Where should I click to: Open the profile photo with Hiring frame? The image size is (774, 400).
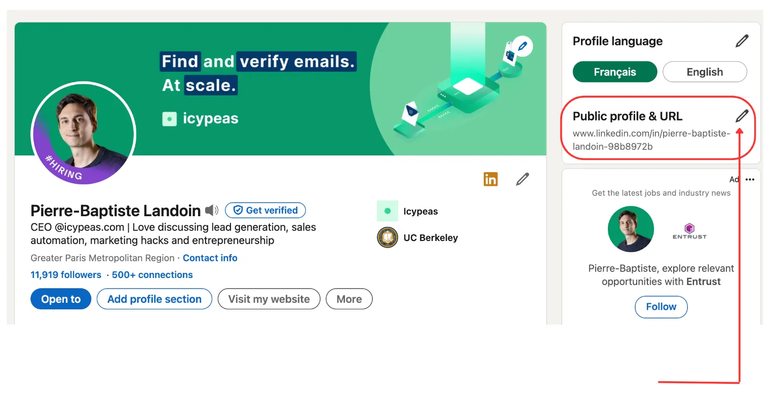click(x=84, y=134)
